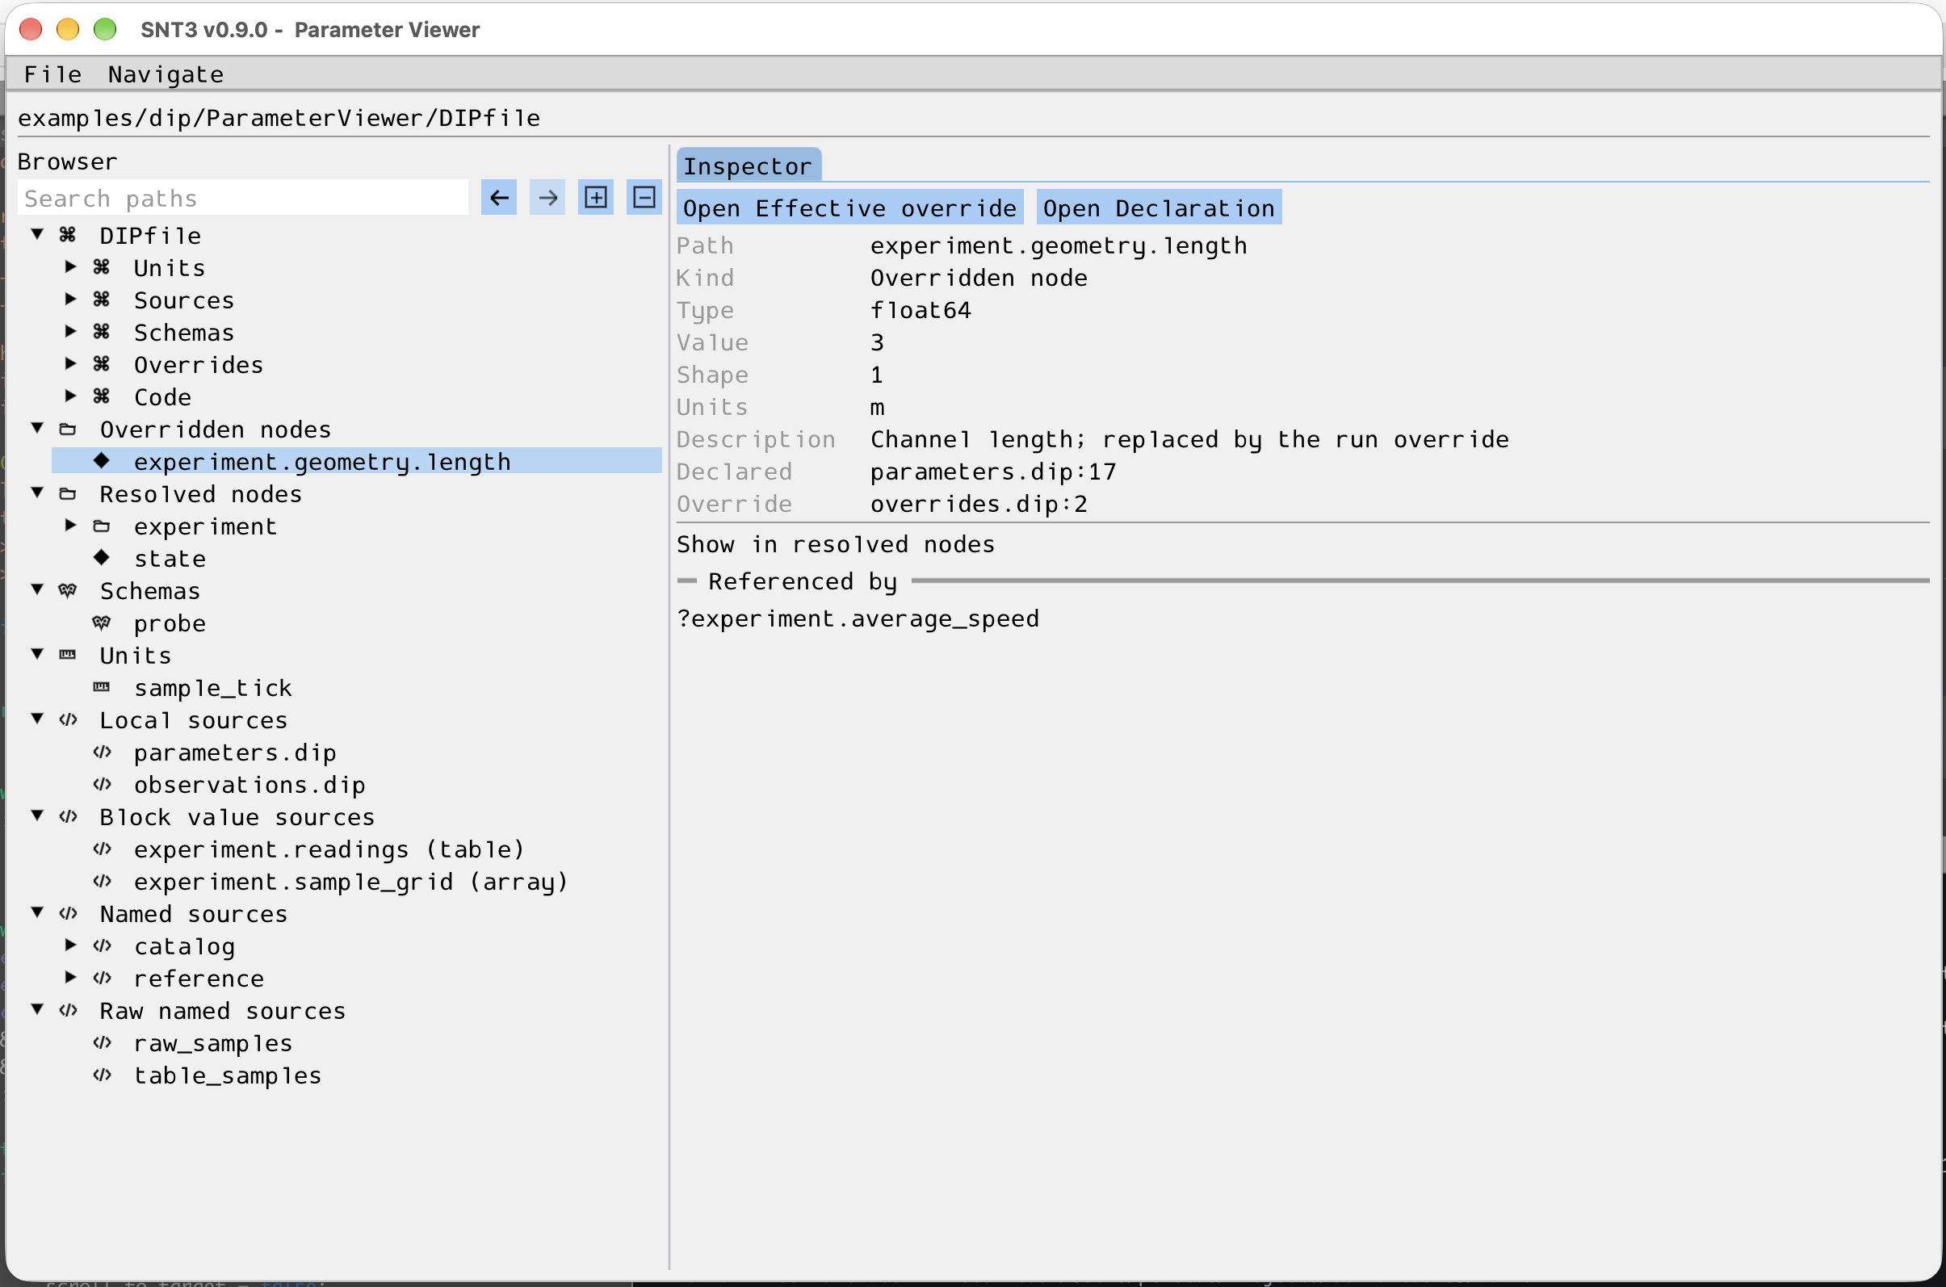Expand the reference named source
1946x1287 pixels.
tap(70, 977)
